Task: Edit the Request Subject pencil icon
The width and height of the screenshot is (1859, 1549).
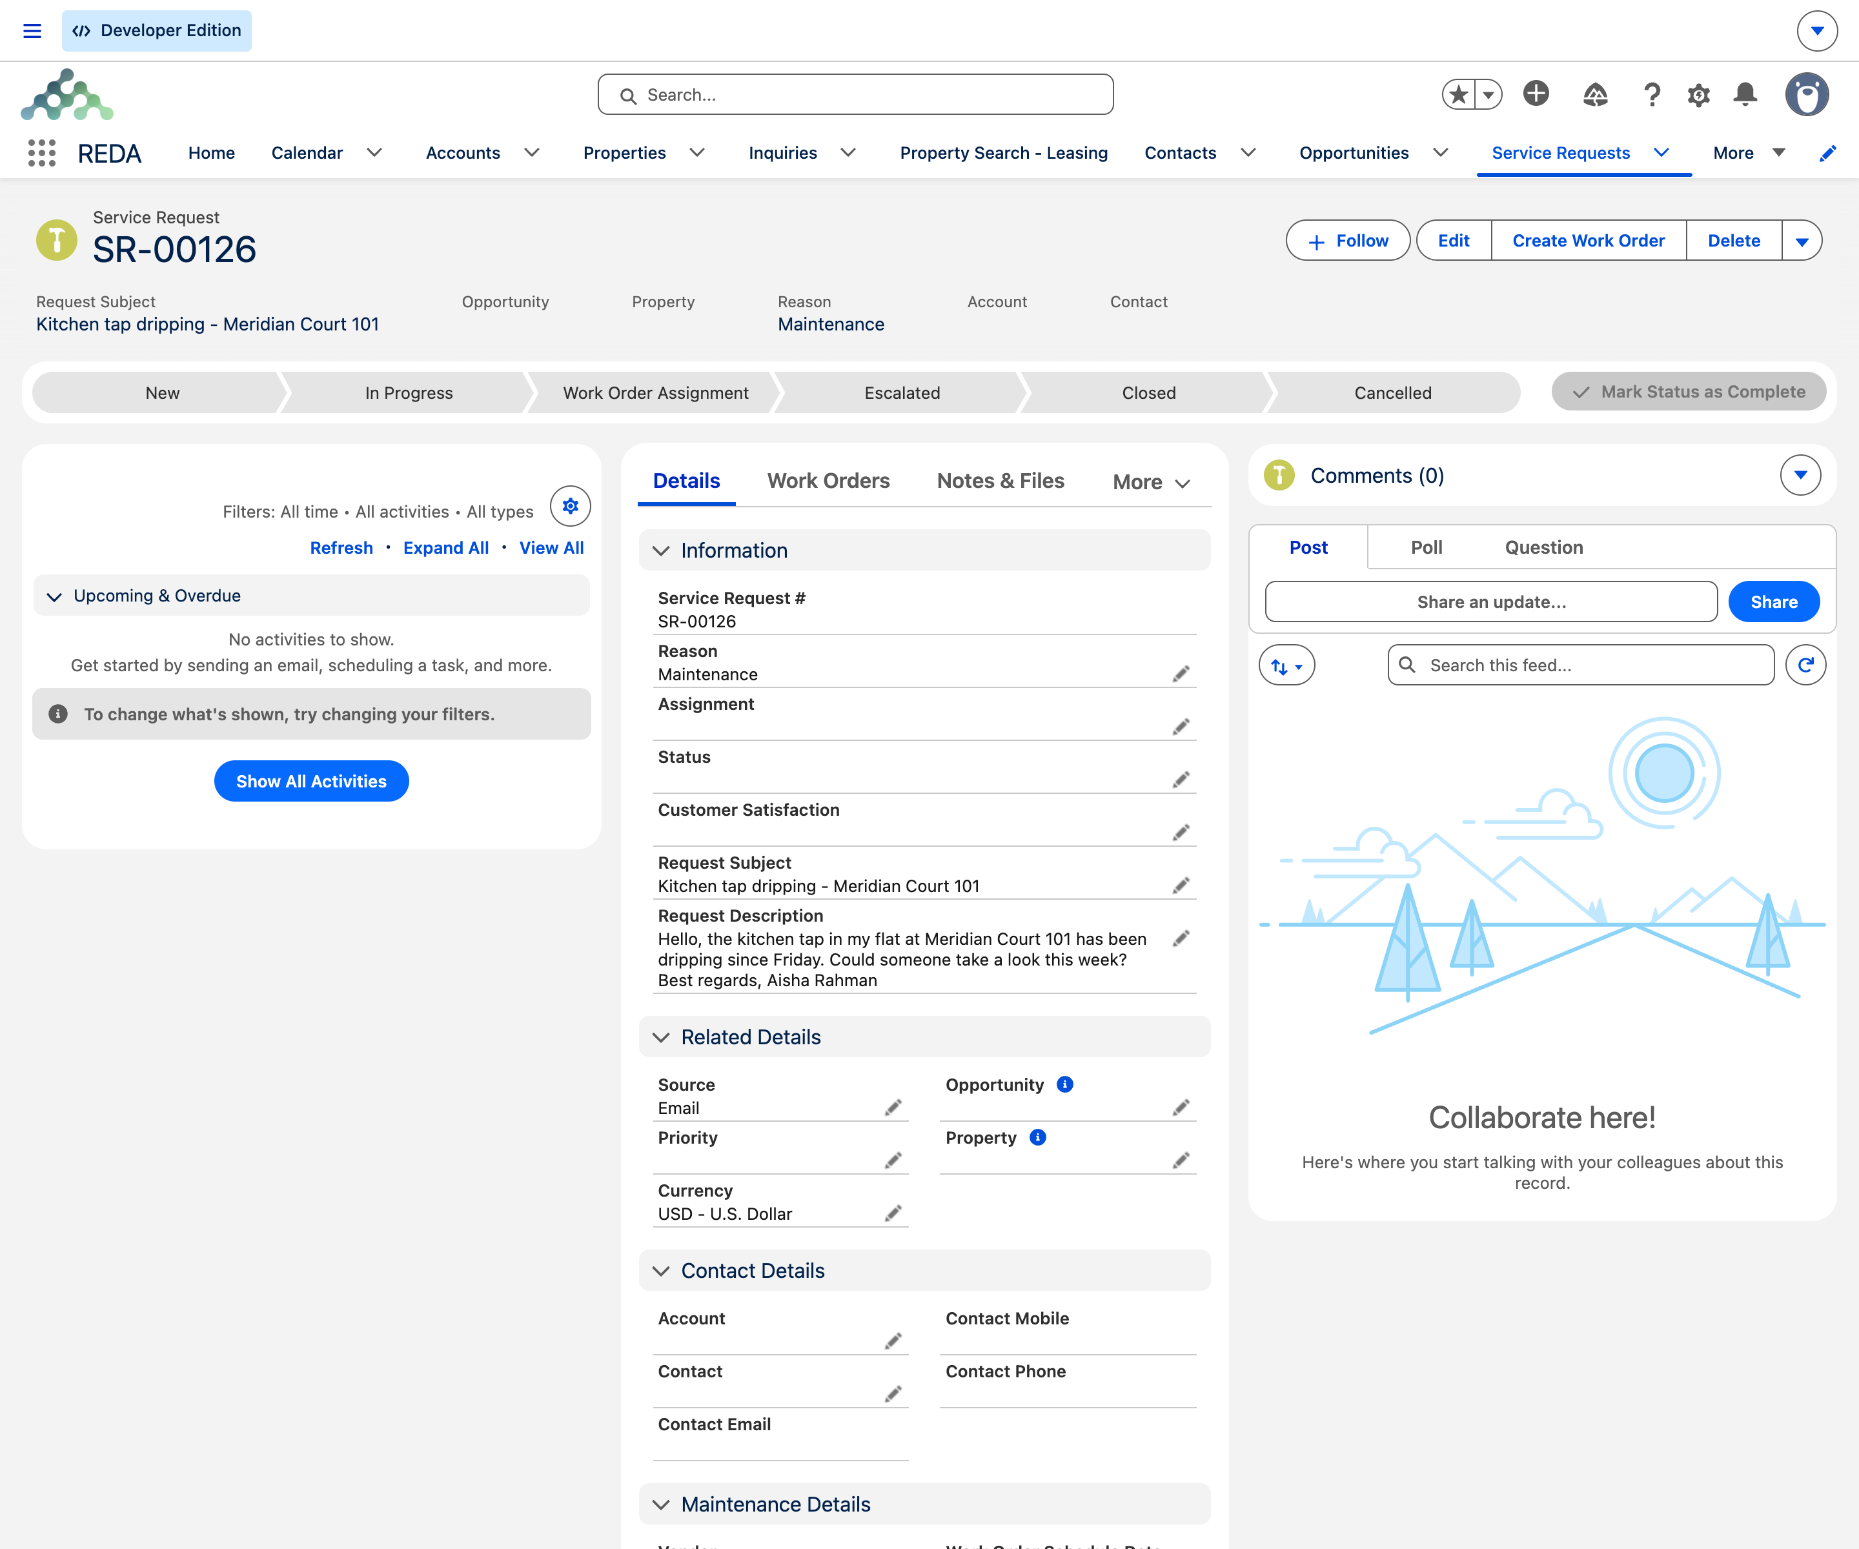Action: pos(1181,886)
